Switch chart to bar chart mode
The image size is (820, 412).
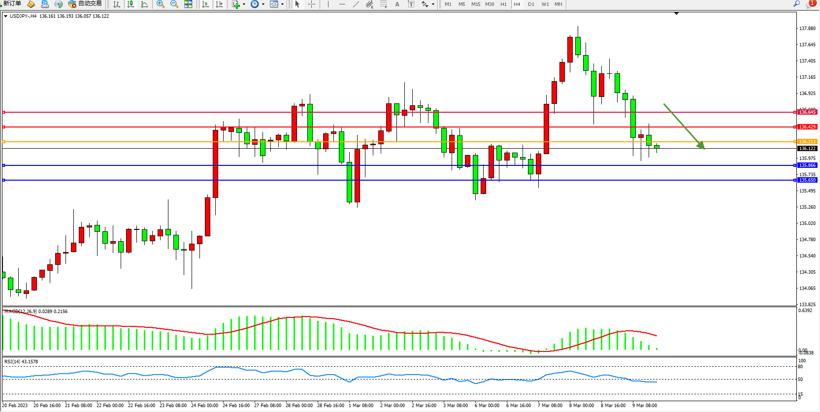tap(117, 4)
